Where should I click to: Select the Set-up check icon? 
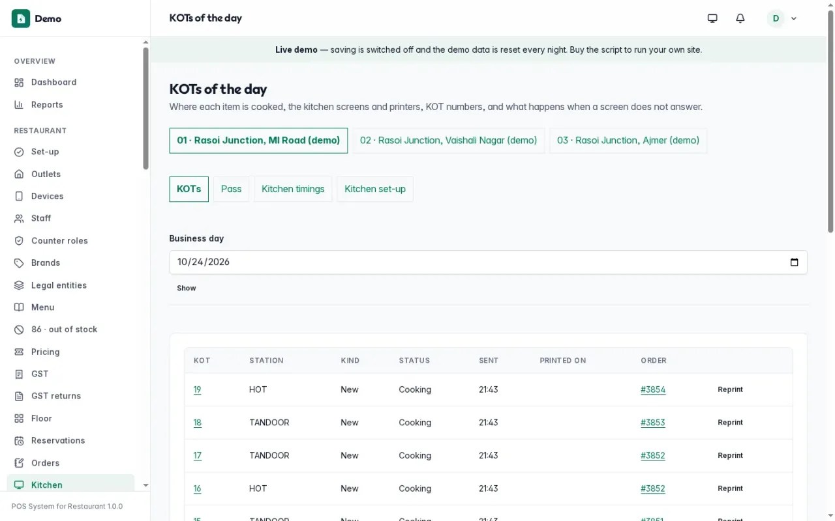point(19,152)
